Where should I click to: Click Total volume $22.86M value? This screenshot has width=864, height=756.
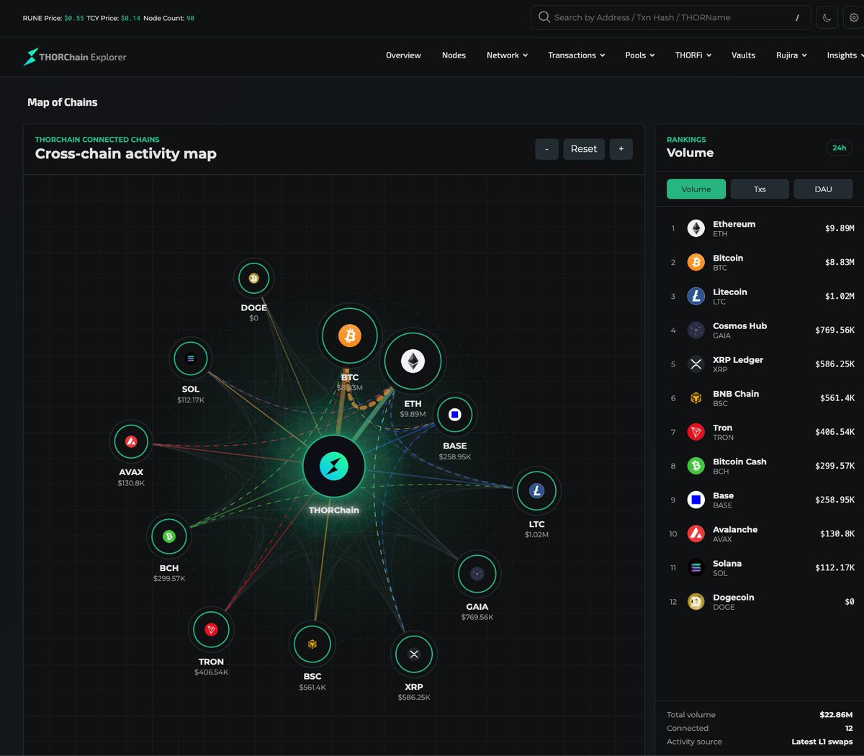pyautogui.click(x=836, y=715)
